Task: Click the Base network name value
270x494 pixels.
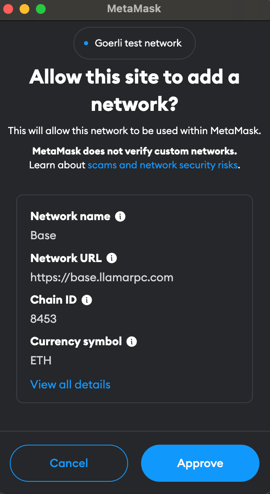Action: 43,236
